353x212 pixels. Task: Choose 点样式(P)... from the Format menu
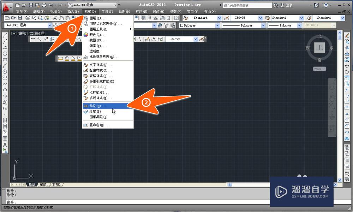(x=108, y=92)
